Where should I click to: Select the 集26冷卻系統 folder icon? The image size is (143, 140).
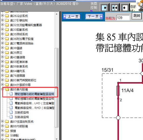point(7,16)
